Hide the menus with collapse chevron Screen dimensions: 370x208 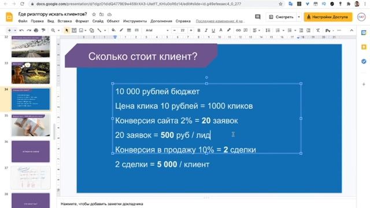click(x=351, y=31)
